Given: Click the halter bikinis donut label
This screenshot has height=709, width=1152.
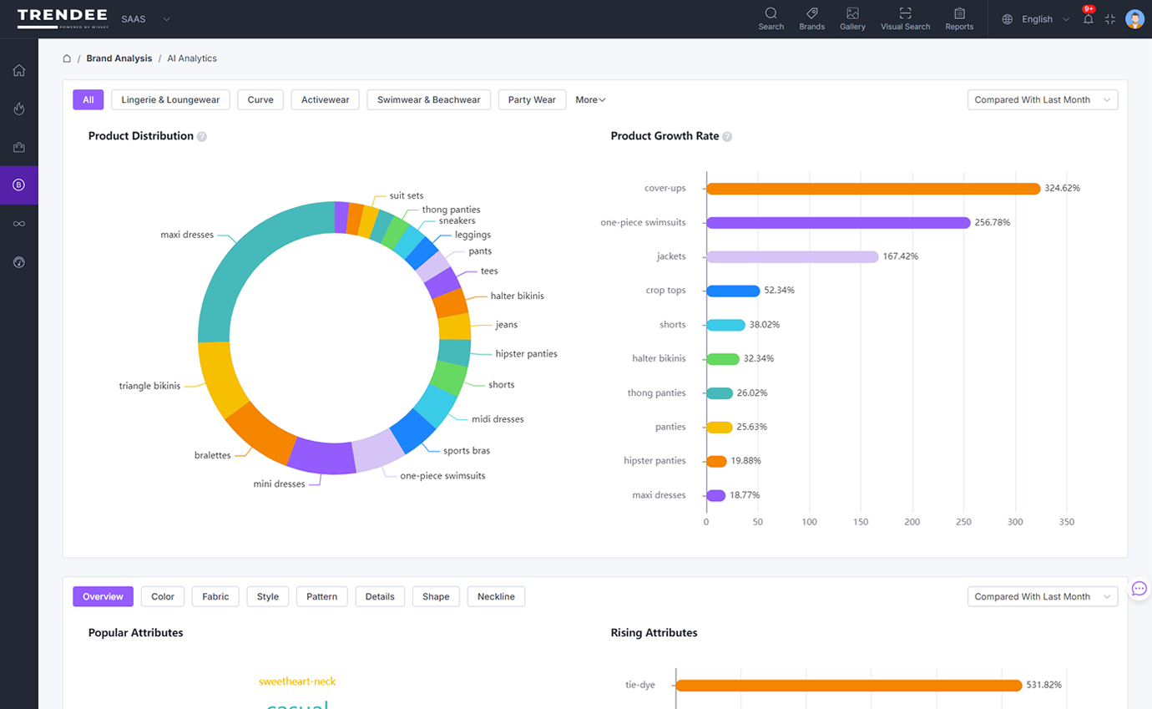Looking at the screenshot, I should click(517, 296).
